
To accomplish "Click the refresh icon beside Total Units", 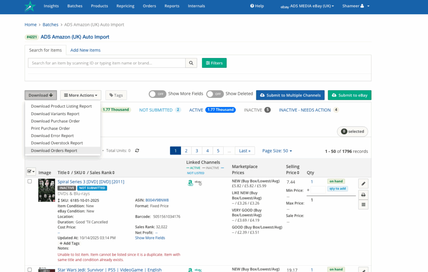I will (137, 150).
